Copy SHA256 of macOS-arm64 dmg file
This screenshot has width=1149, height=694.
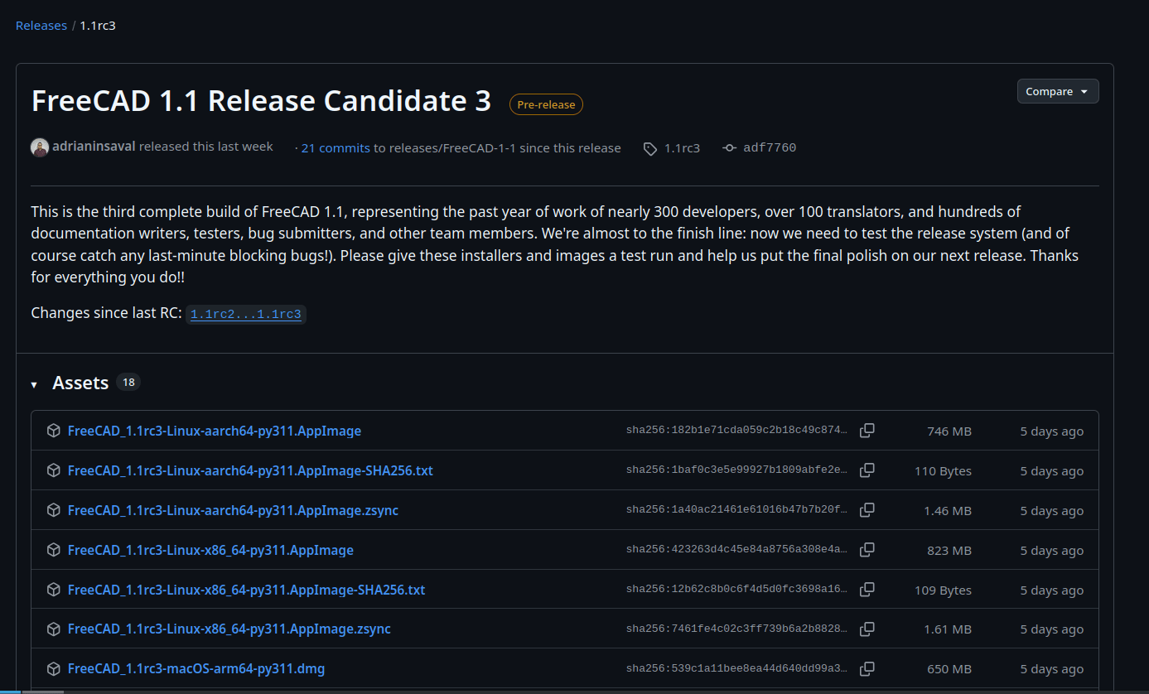click(x=867, y=668)
